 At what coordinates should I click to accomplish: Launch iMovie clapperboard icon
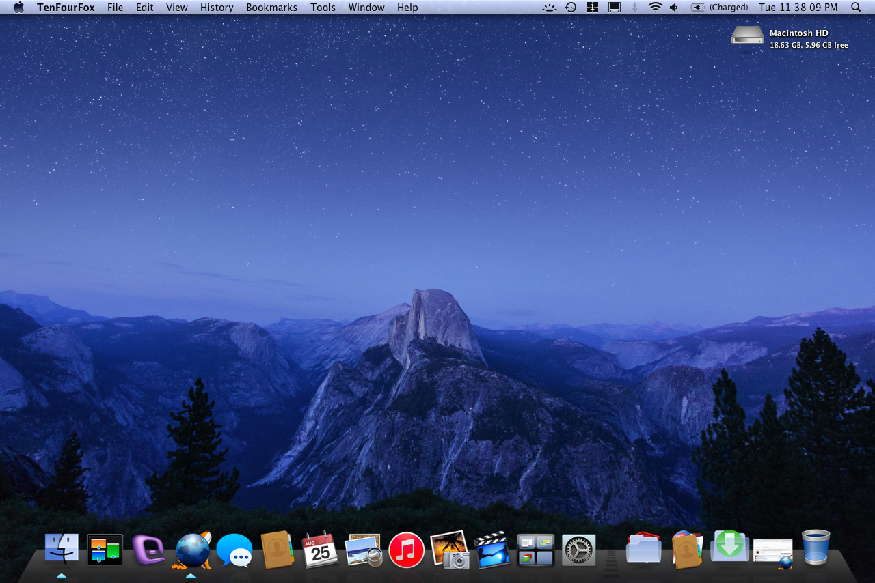coord(492,550)
